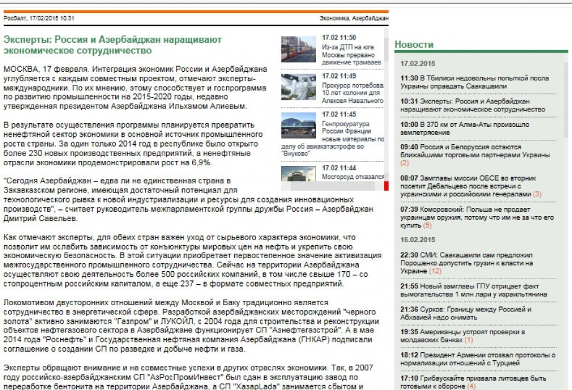
Task: Click the scrollbar of the news thumbnails widget
Action: point(386,106)
